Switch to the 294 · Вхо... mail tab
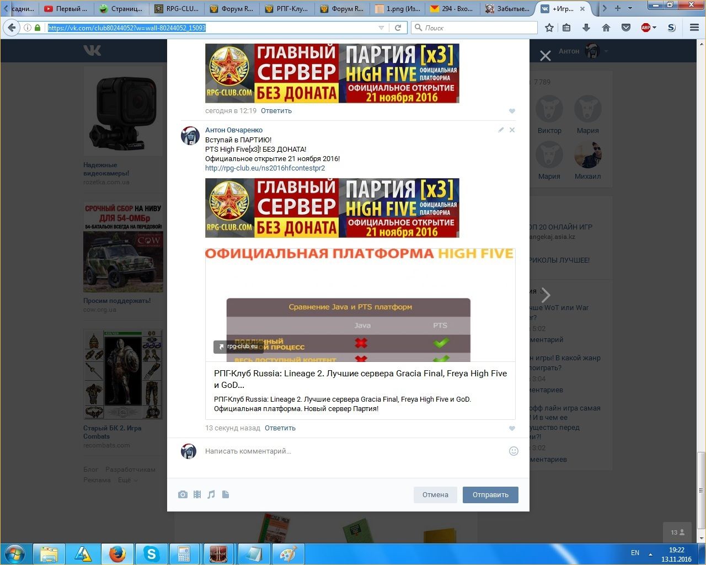706x565 pixels. click(453, 8)
